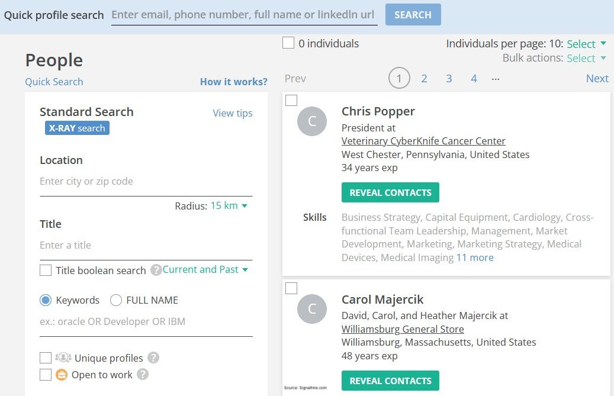Screen dimensions: 614x396
Task: Click the Unique profiles people icon
Action: 63,358
